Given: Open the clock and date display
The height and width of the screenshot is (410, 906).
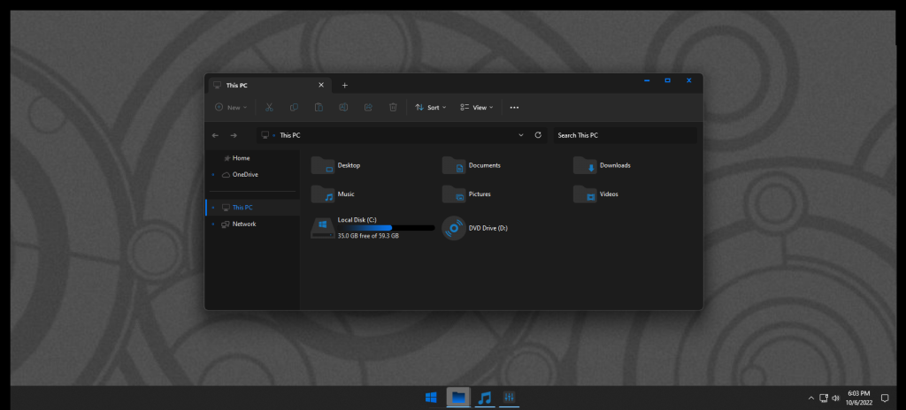Looking at the screenshot, I should coord(858,398).
